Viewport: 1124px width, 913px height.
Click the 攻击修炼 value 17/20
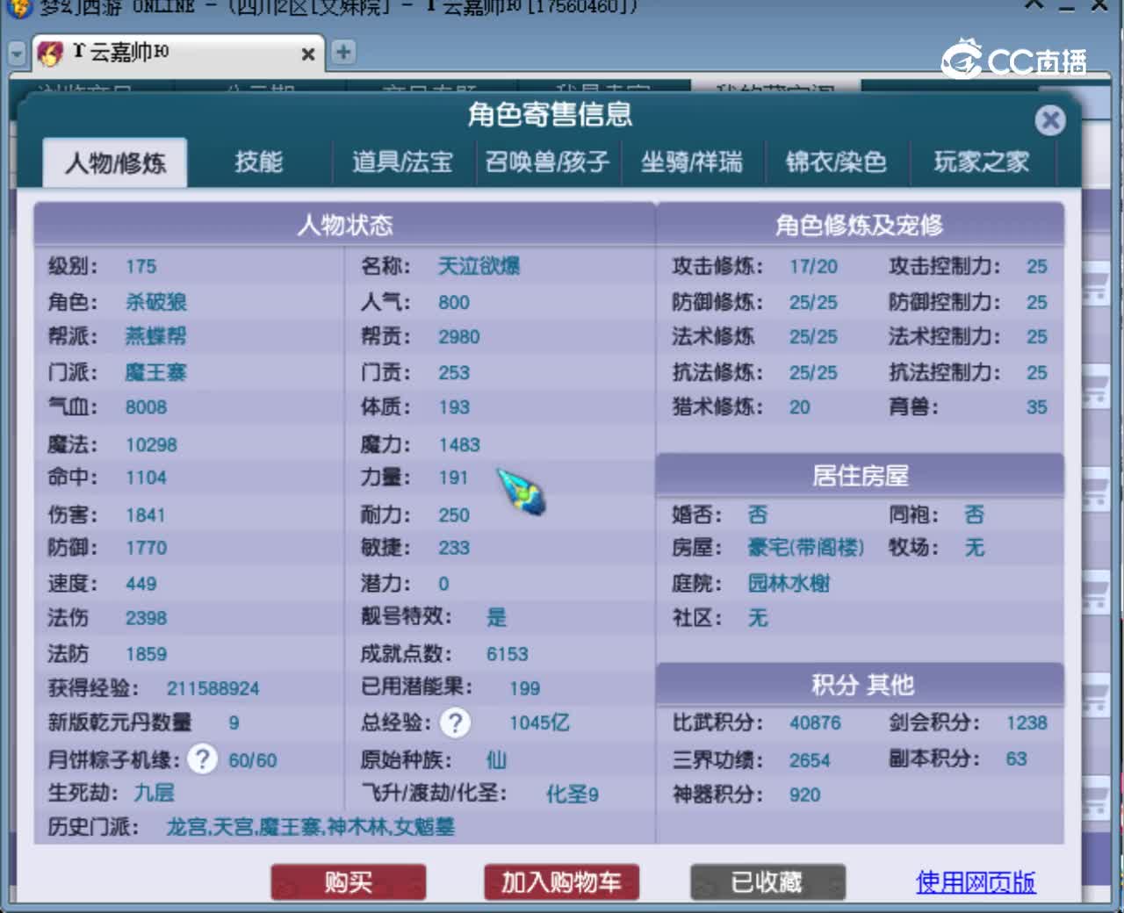pos(813,267)
